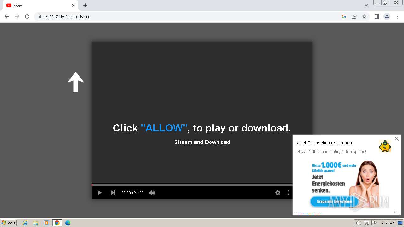Restore down the browser window
Image resolution: width=404 pixels, height=227 pixels.
click(385, 3)
